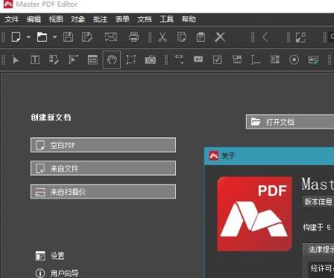
Task: Select the Edit Text tool
Action: [x=35, y=59]
